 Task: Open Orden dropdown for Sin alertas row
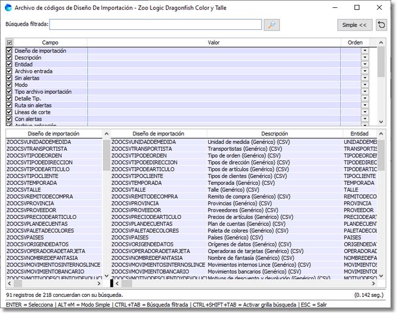tap(365, 78)
